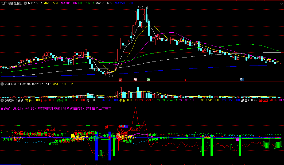Click the 黄买: 0.00 value
The width and height of the screenshot is (284, 165).
coord(32,100)
